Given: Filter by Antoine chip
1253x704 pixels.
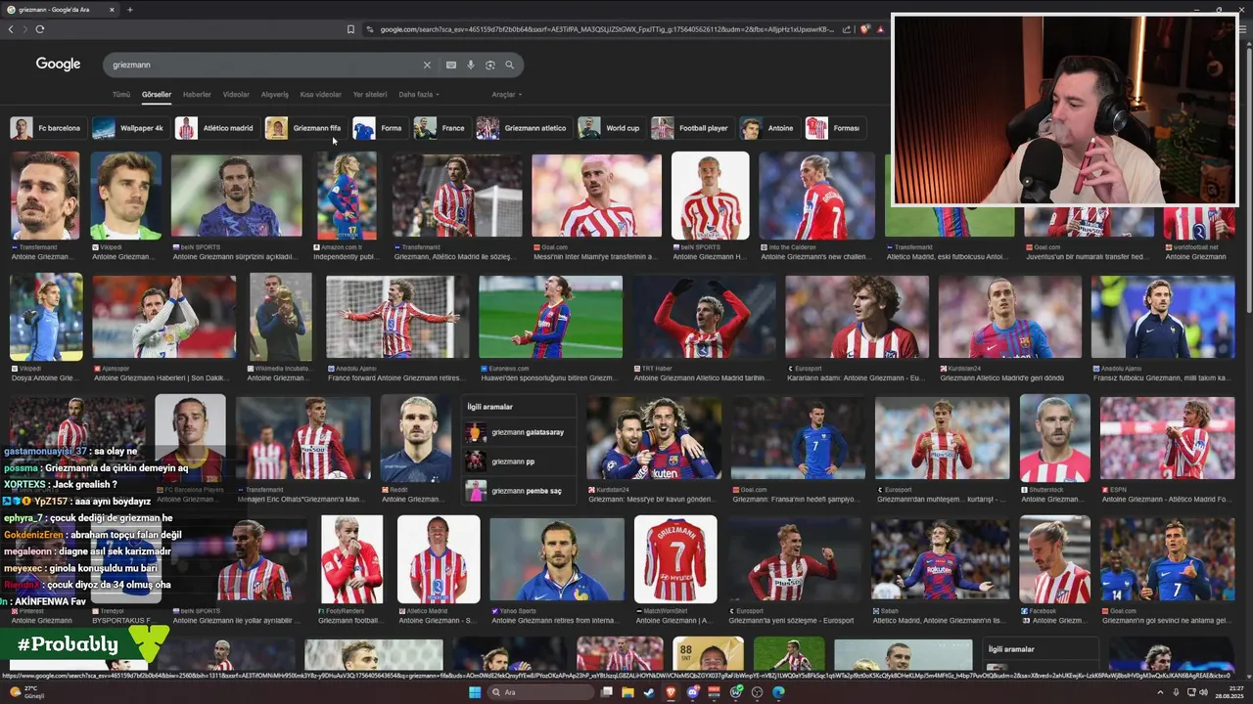Looking at the screenshot, I should [x=768, y=128].
